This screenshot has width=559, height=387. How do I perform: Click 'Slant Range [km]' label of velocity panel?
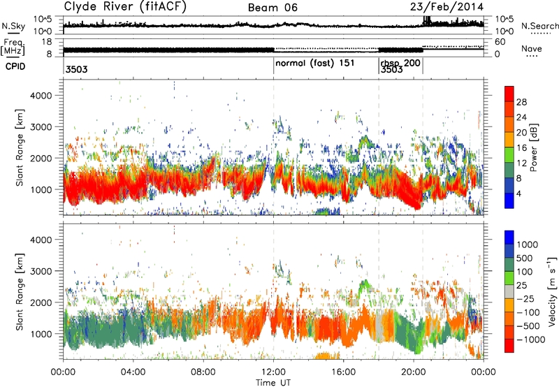click(20, 291)
